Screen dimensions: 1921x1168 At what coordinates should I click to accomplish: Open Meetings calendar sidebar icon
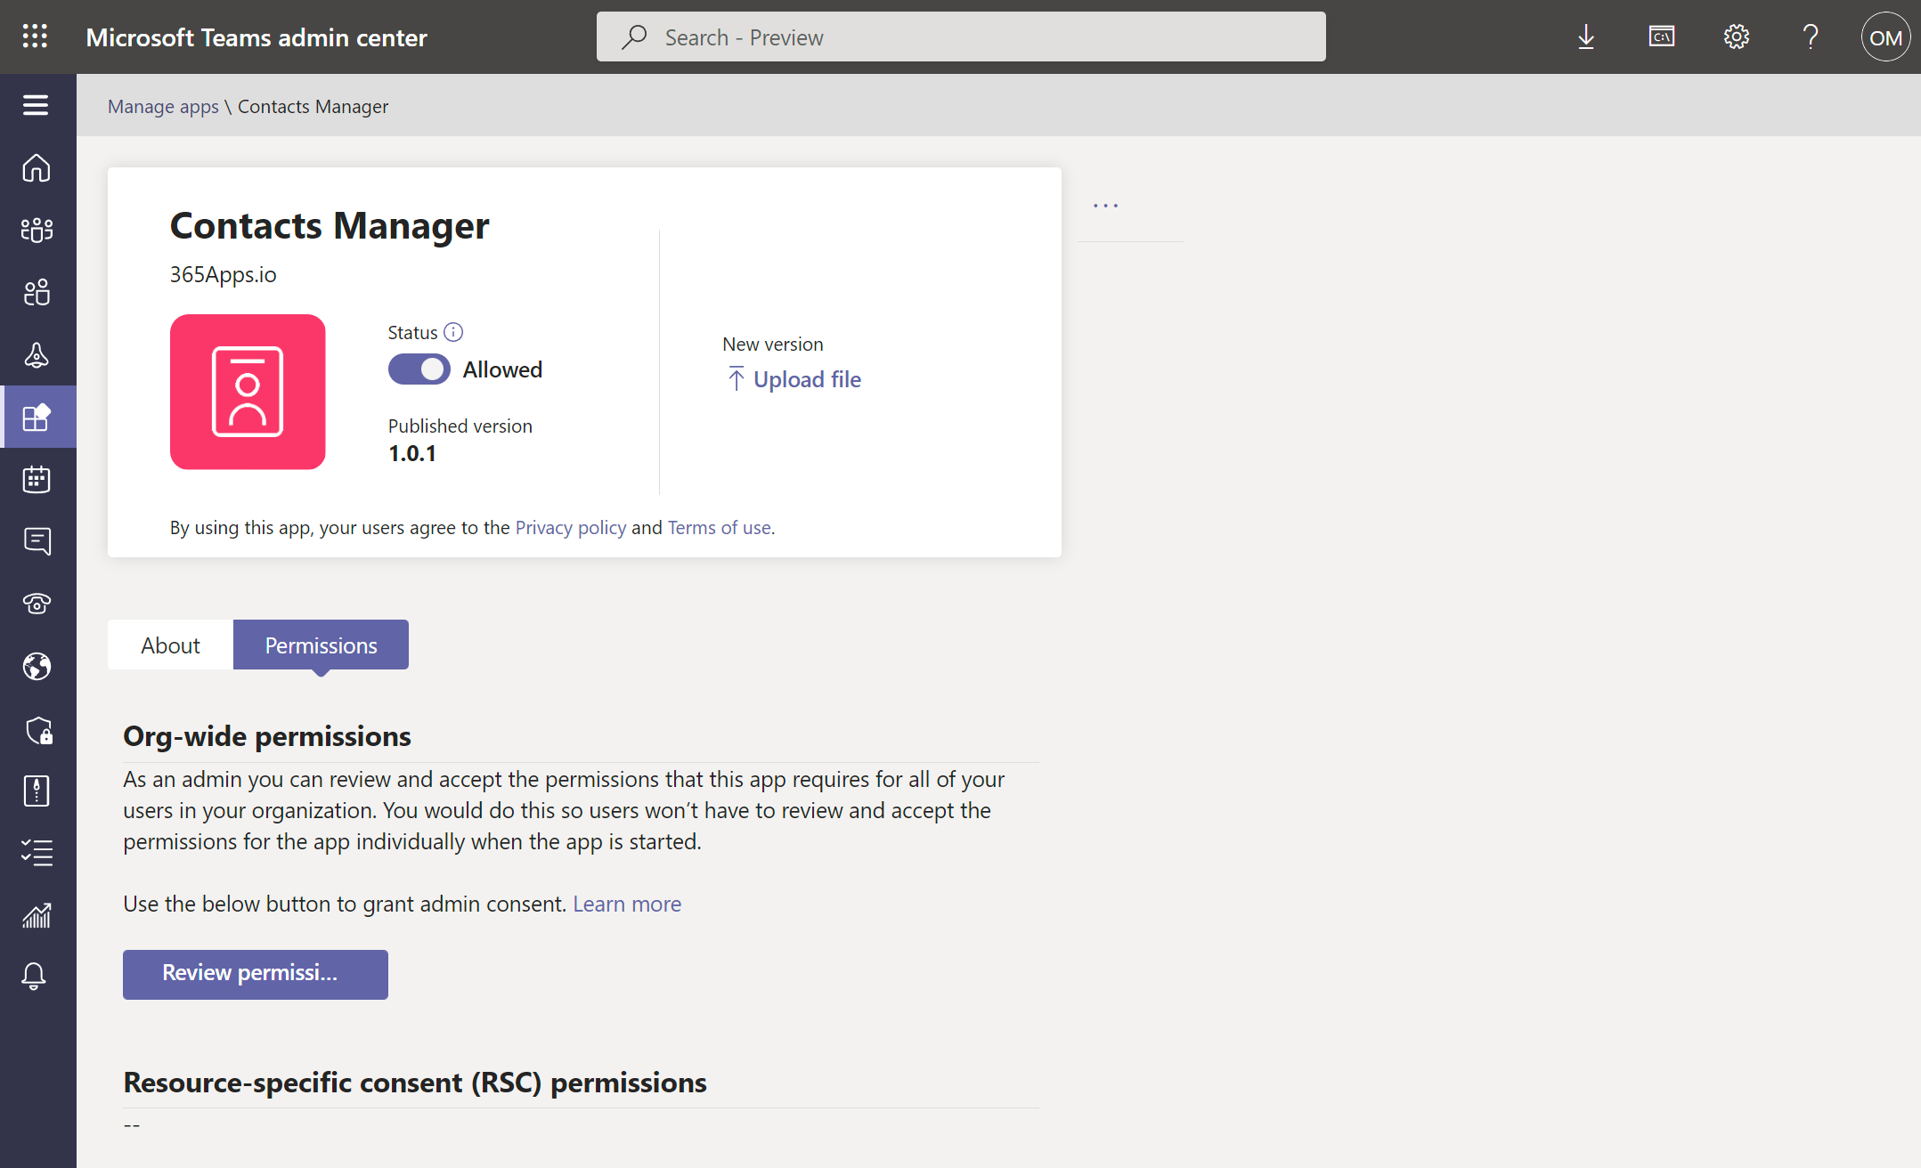click(x=37, y=479)
